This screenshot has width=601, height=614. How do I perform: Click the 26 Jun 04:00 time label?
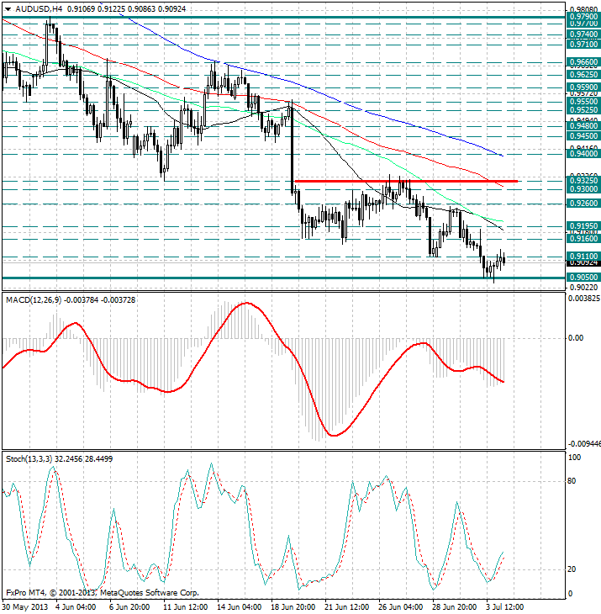pos(400,607)
